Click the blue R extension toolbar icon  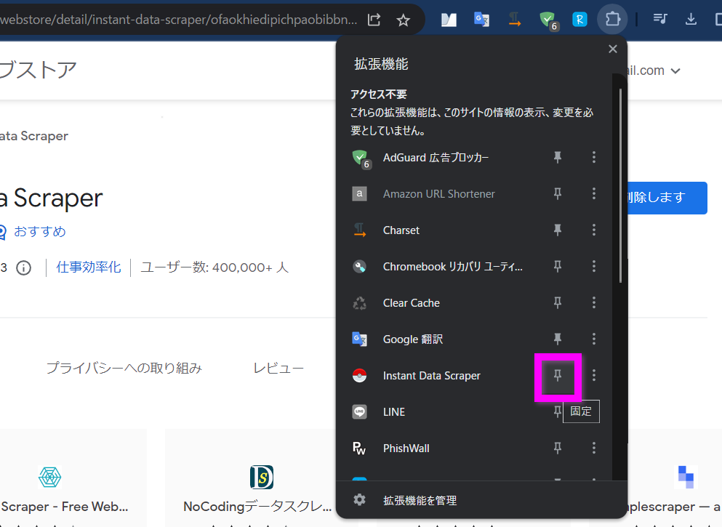(579, 20)
